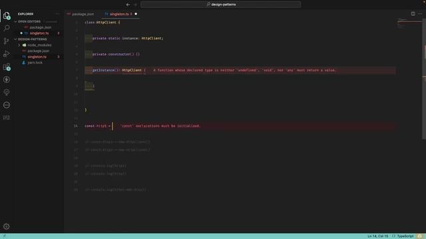The width and height of the screenshot is (426, 239).
Task: Open package.json in the project tree
Action: (39, 51)
